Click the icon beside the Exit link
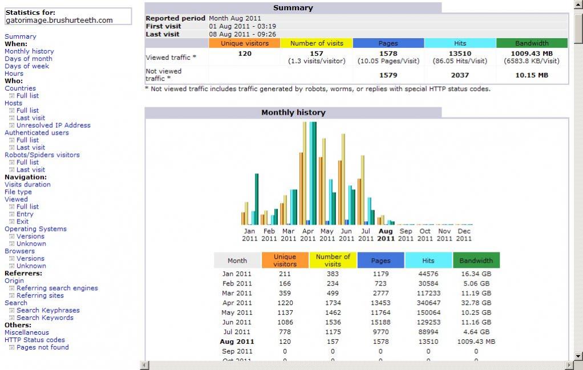The image size is (583, 370). point(11,222)
